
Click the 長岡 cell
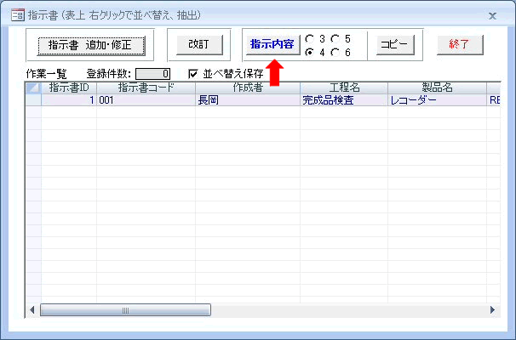tap(248, 99)
